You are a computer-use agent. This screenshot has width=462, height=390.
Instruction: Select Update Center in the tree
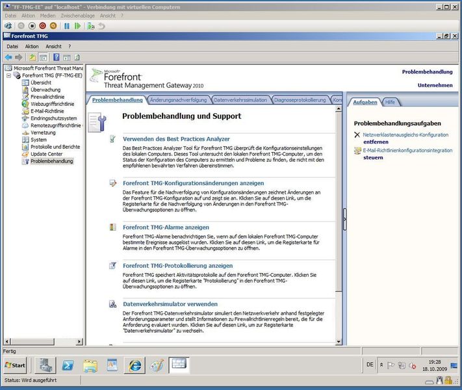point(47,154)
